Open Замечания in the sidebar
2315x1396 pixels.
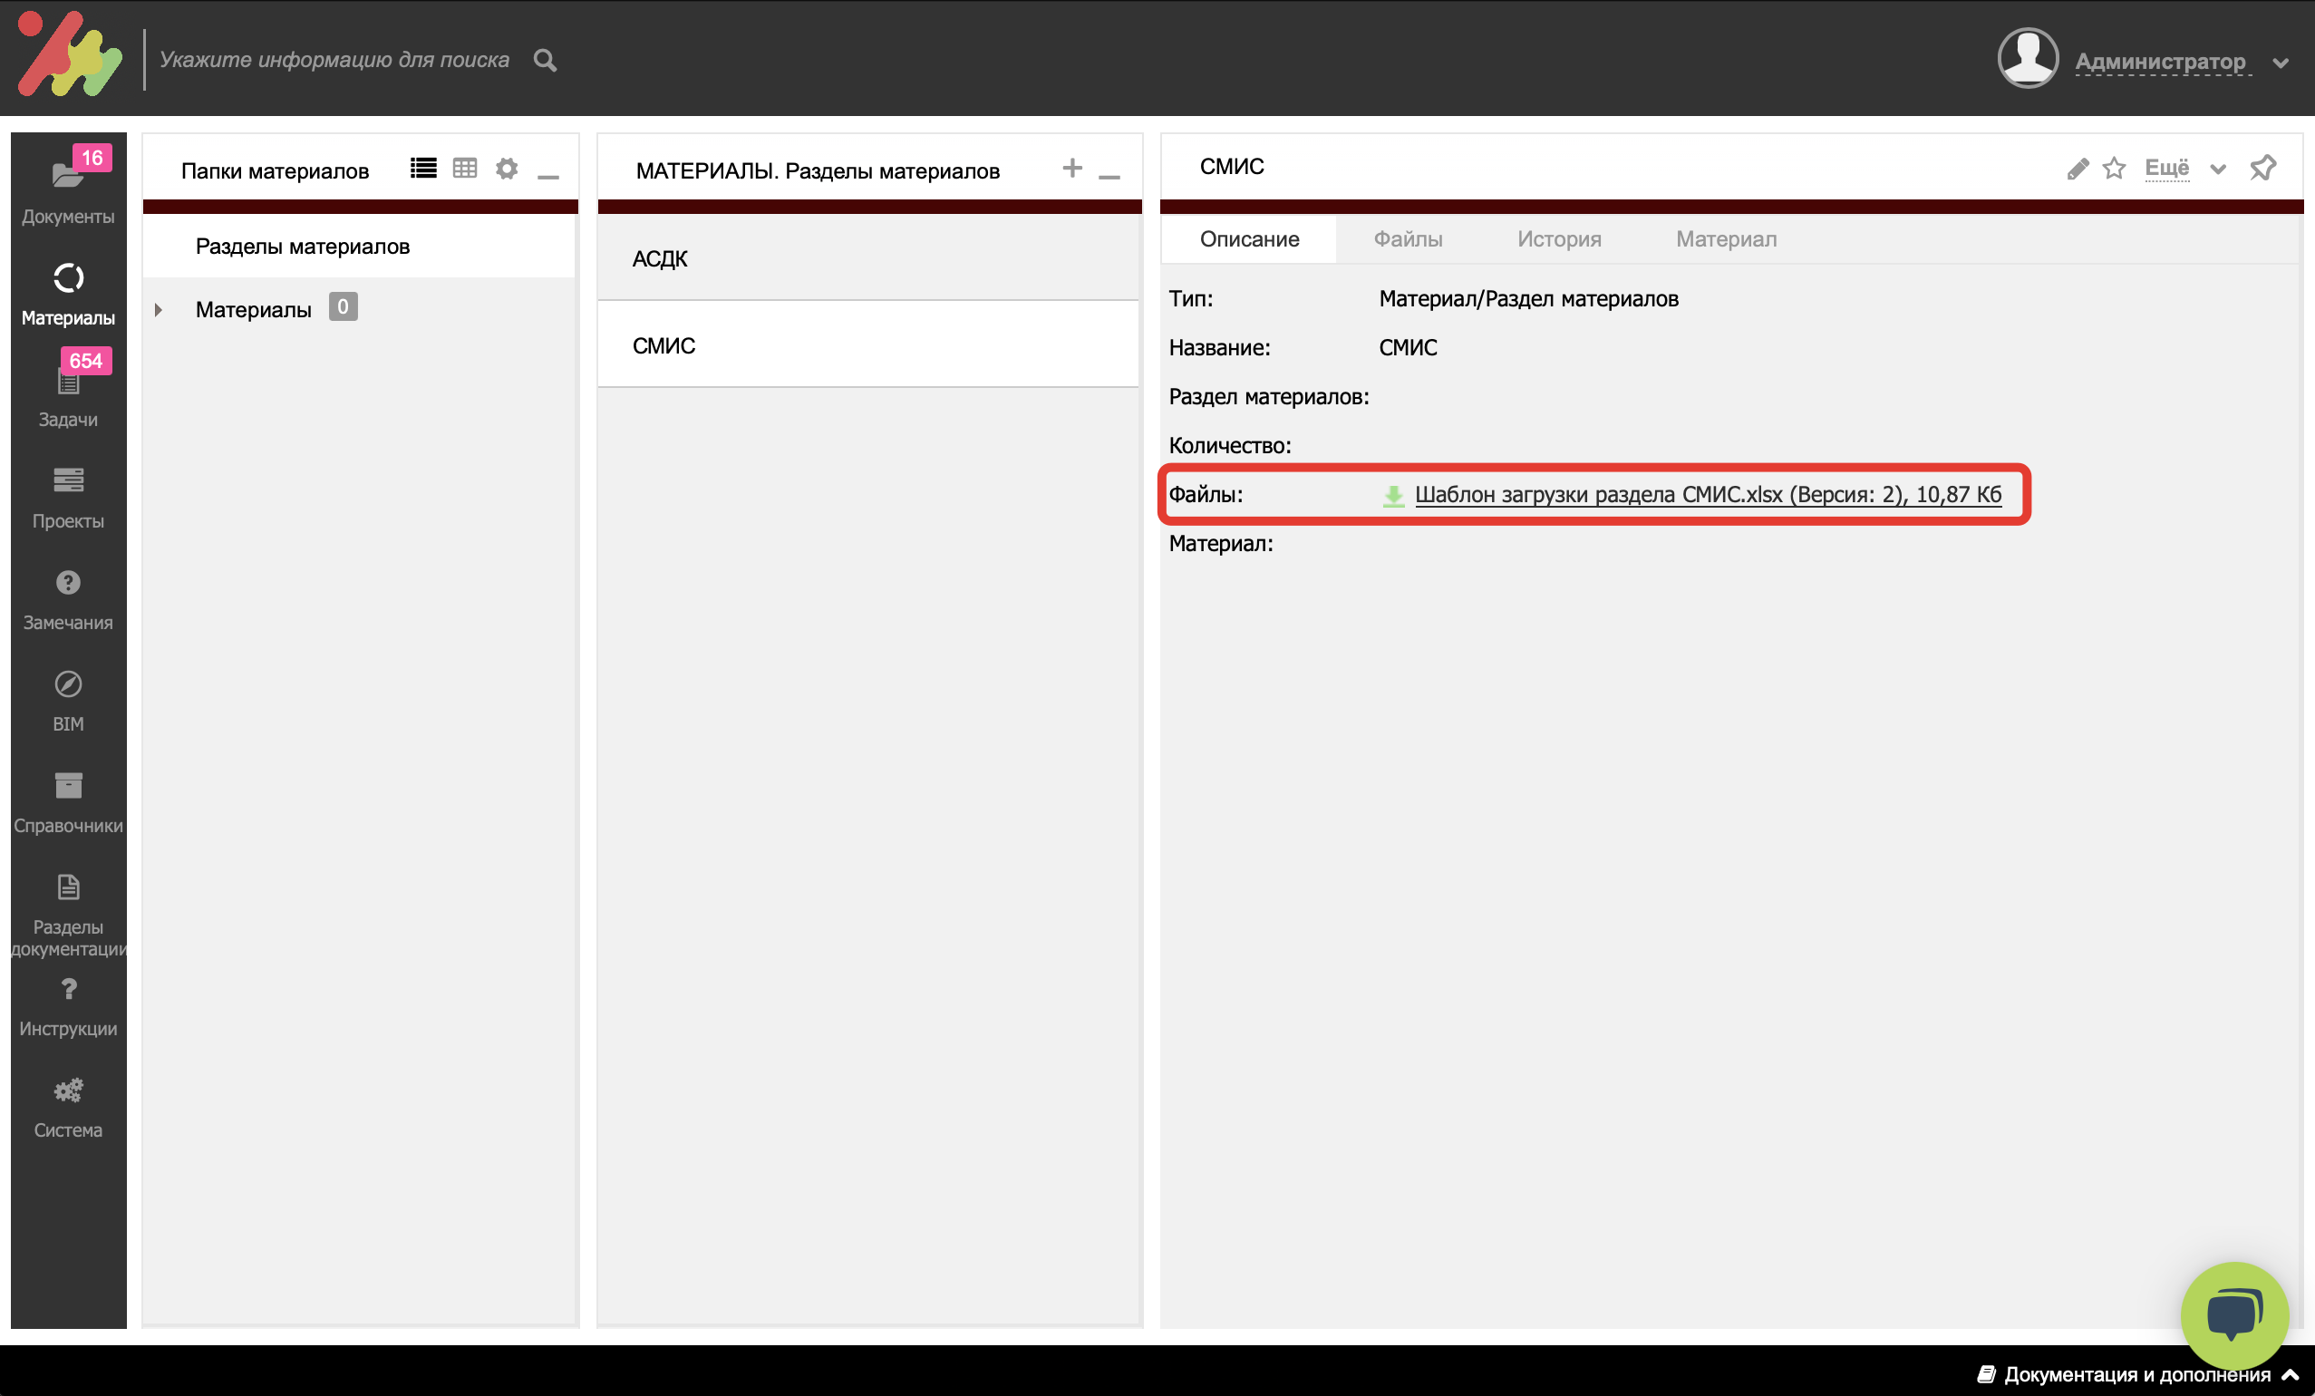click(68, 599)
